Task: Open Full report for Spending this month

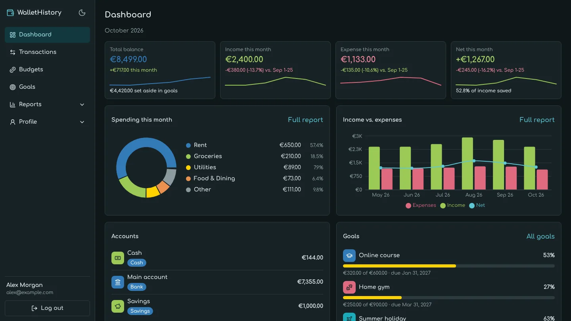Action: [x=305, y=120]
